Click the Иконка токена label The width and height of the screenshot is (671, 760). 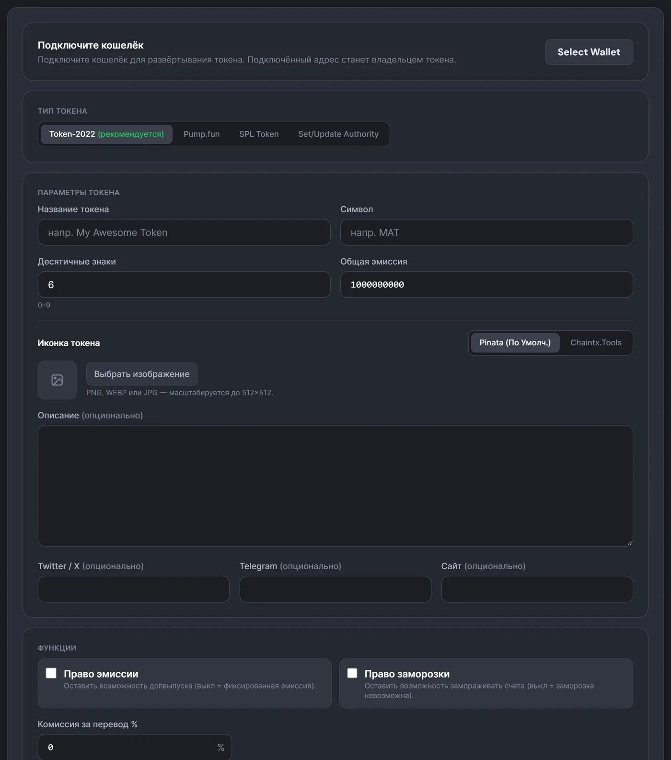coord(69,343)
